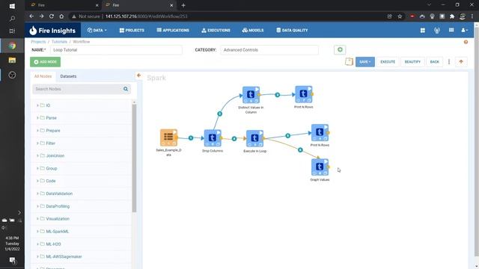Open the Save dropdown button
The image size is (479, 269).
(x=365, y=62)
